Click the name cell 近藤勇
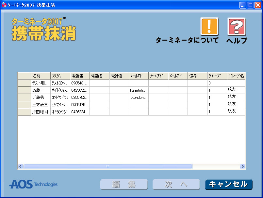The width and height of the screenshot is (263, 198). coord(41,98)
